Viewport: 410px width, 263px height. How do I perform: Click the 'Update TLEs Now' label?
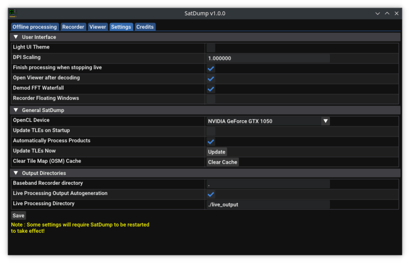[34, 150]
